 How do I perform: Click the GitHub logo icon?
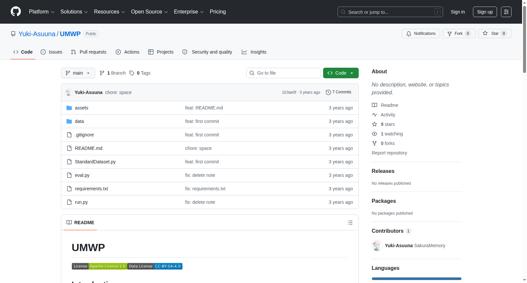(x=16, y=12)
